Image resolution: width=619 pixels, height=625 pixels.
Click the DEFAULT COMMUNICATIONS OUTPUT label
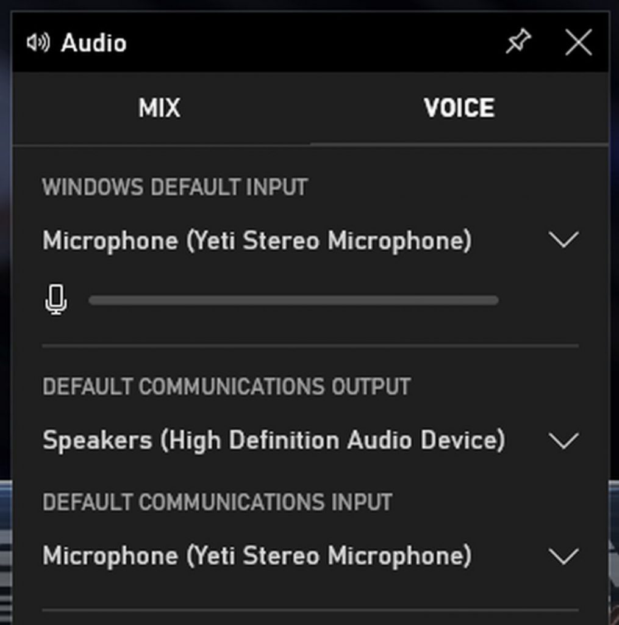click(226, 386)
